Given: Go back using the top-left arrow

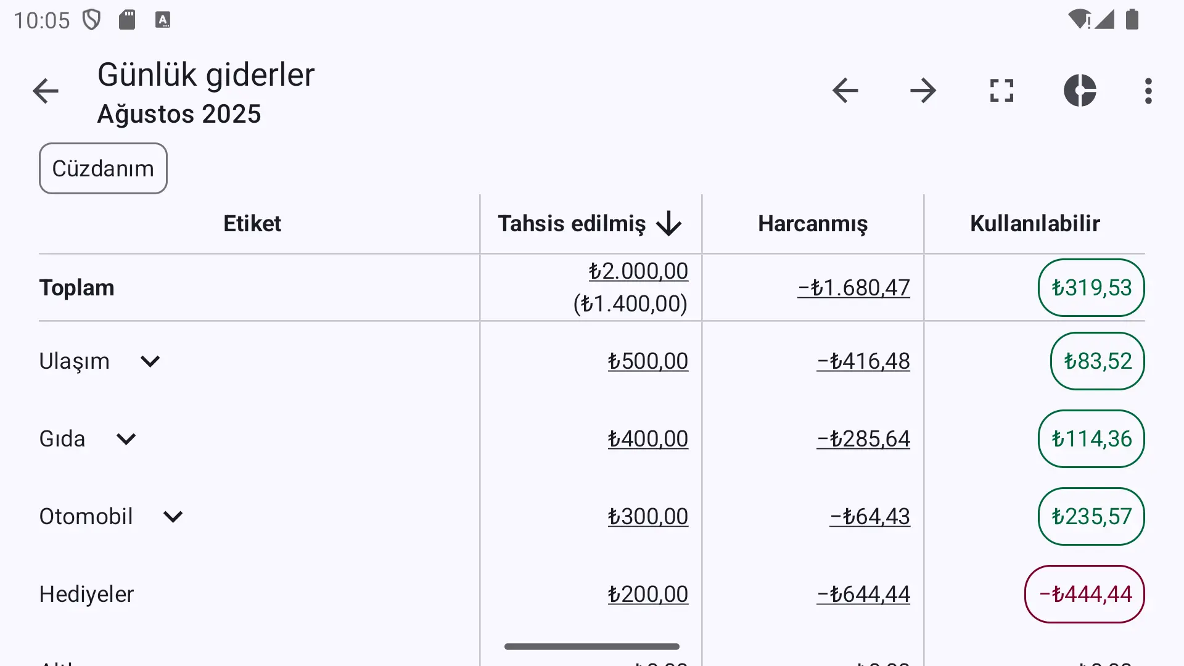Looking at the screenshot, I should [x=46, y=91].
